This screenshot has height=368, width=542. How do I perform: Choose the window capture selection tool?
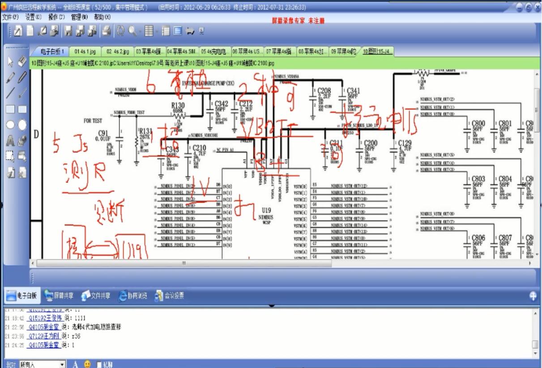tap(22, 156)
